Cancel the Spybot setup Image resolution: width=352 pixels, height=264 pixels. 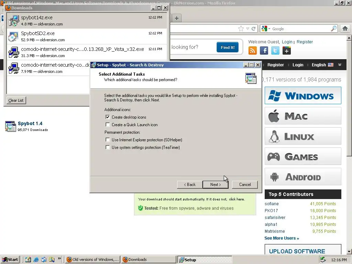(x=245, y=185)
